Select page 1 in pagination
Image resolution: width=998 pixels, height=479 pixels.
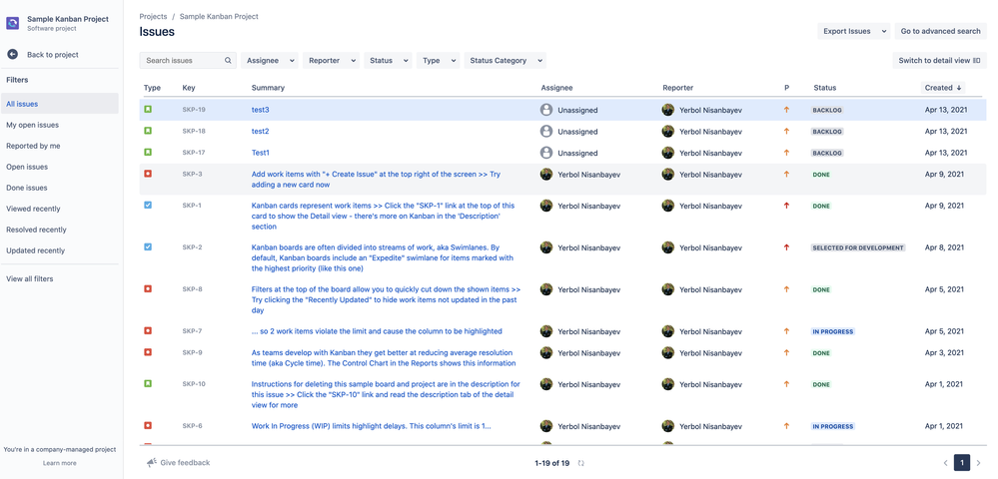(x=962, y=463)
